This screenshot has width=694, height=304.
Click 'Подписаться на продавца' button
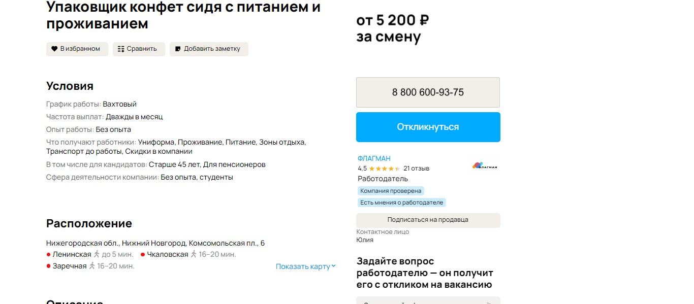pos(428,220)
